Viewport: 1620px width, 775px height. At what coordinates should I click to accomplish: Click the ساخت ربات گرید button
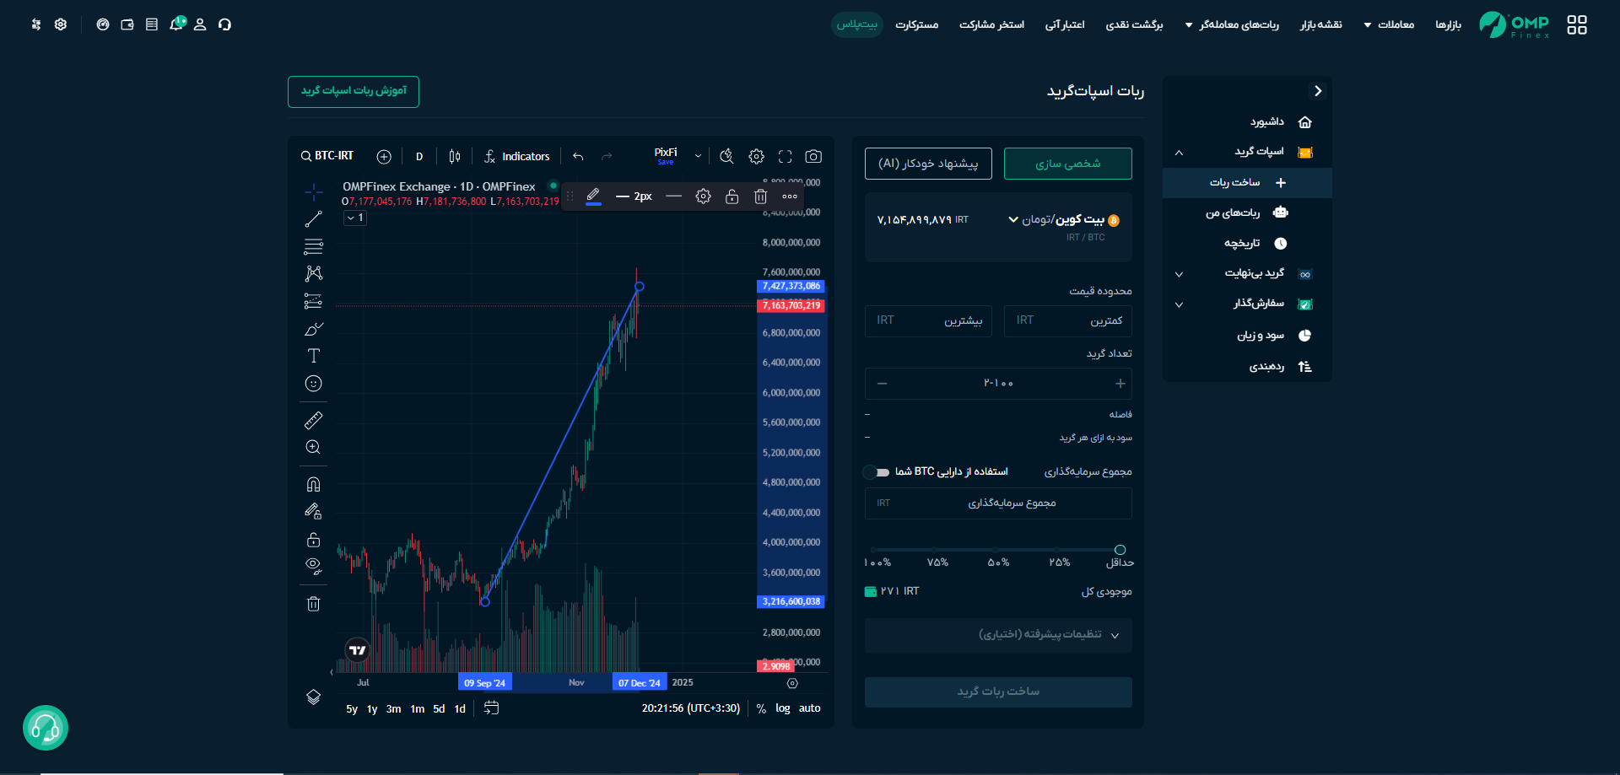[x=998, y=692]
